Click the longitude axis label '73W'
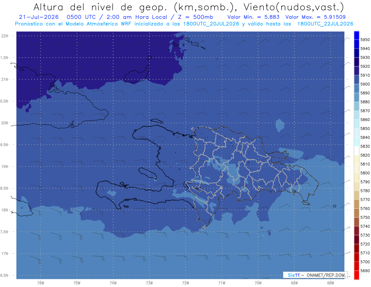The width and height of the screenshot is (371, 287). click(x=149, y=283)
